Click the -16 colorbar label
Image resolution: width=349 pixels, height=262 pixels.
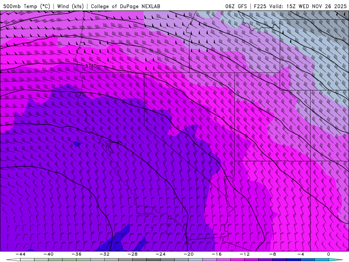click(217, 254)
